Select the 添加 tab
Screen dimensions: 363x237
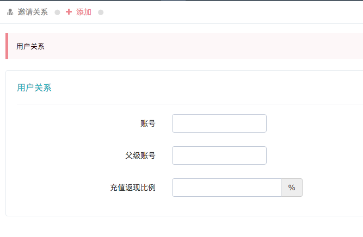(84, 12)
